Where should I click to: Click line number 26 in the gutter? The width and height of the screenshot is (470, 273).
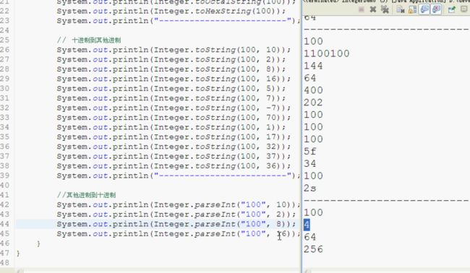pos(5,50)
